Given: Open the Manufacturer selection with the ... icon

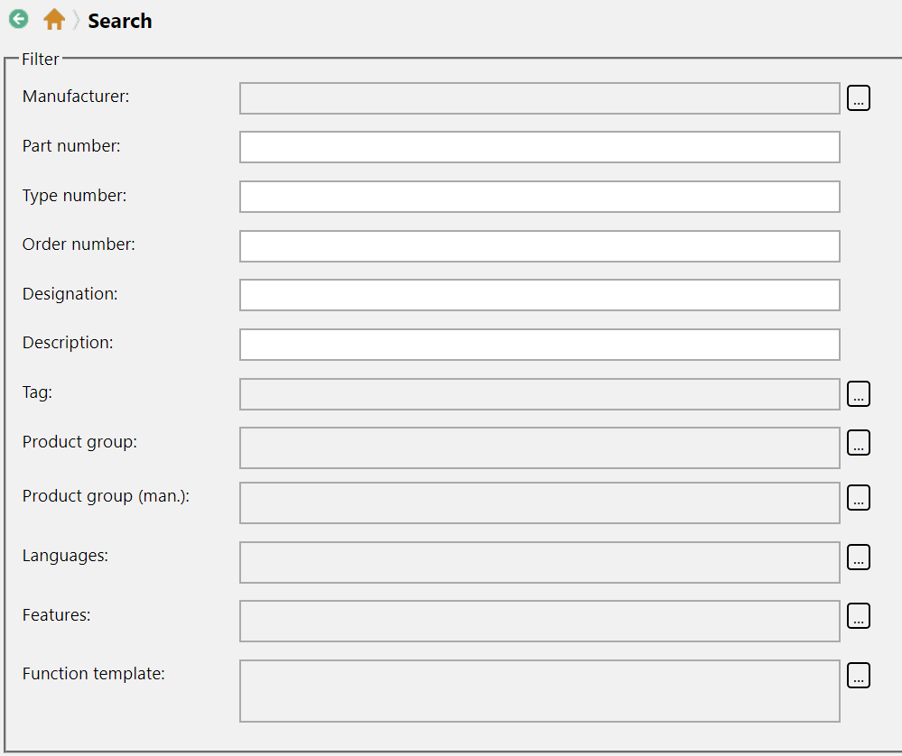Looking at the screenshot, I should coord(858,97).
